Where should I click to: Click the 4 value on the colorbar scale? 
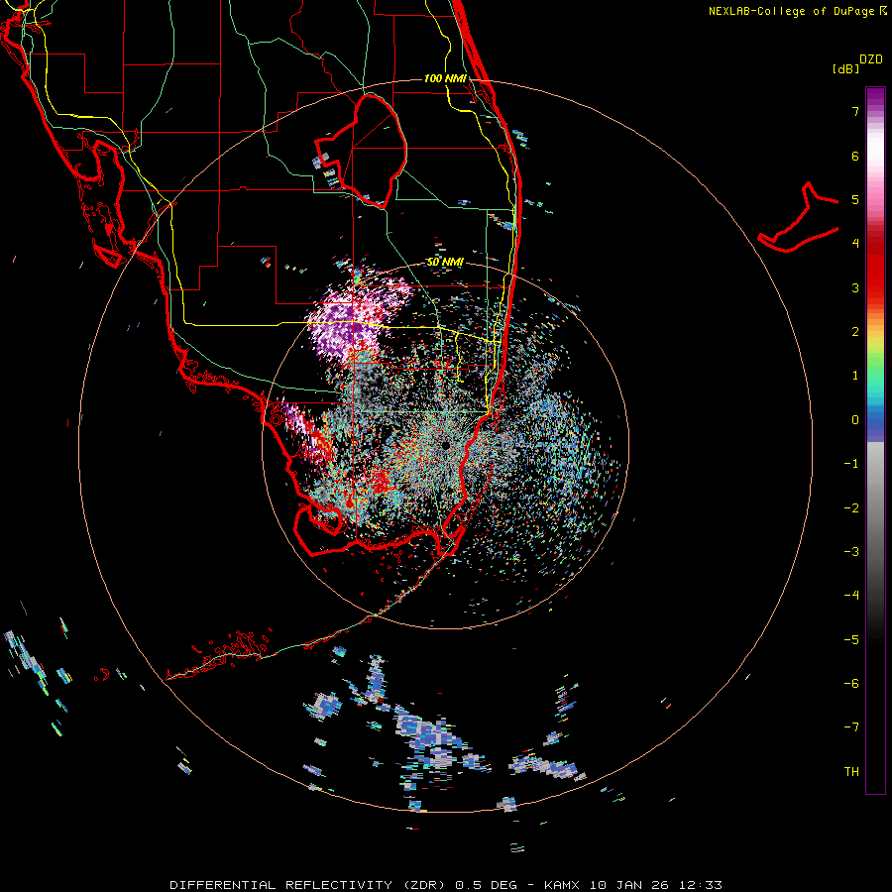click(855, 244)
